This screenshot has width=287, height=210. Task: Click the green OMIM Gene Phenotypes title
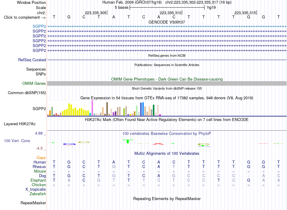pyautogui.click(x=167, y=79)
